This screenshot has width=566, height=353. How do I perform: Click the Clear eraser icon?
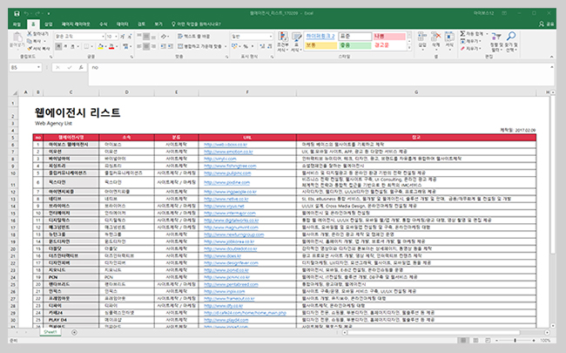[462, 49]
